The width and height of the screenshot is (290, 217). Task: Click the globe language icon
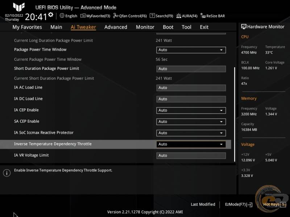click(x=62, y=16)
